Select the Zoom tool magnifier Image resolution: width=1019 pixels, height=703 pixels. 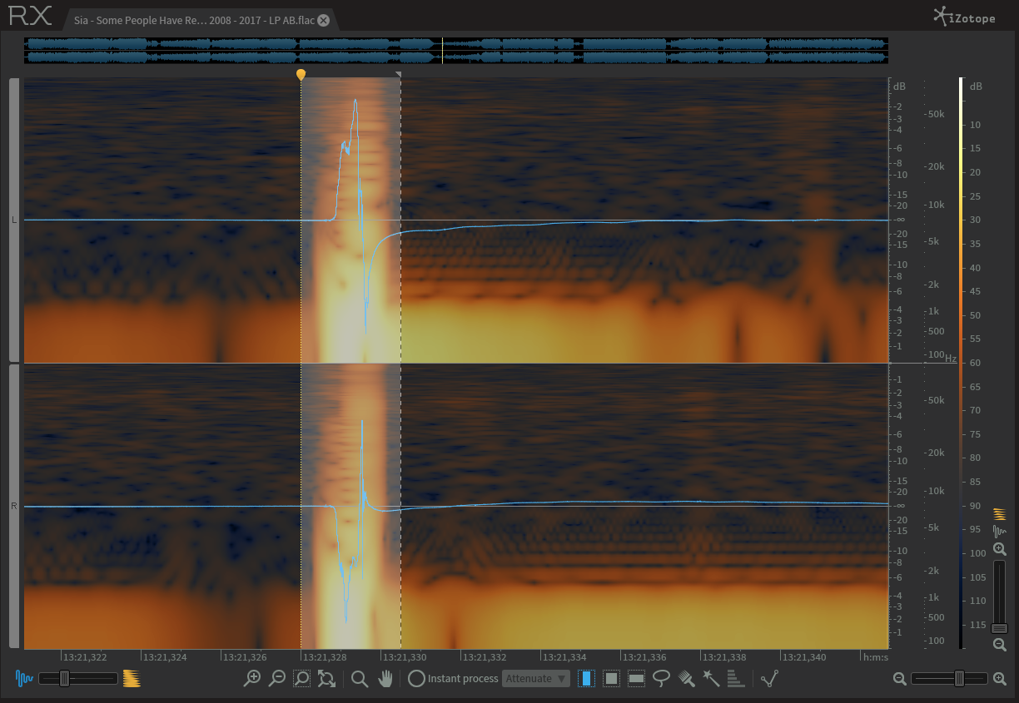pos(360,678)
